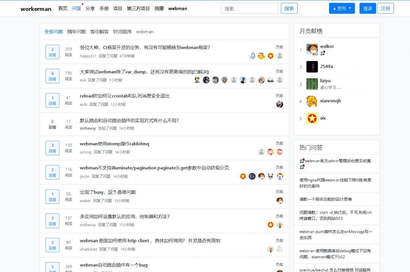Open question 默认路由和自动路由插件
410x272 pixels.
pyautogui.click(x=129, y=120)
